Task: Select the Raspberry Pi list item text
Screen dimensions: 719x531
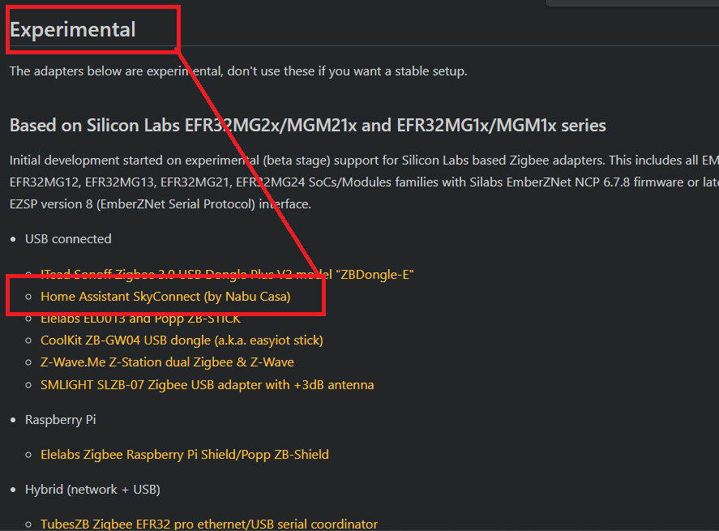Action: coord(61,420)
